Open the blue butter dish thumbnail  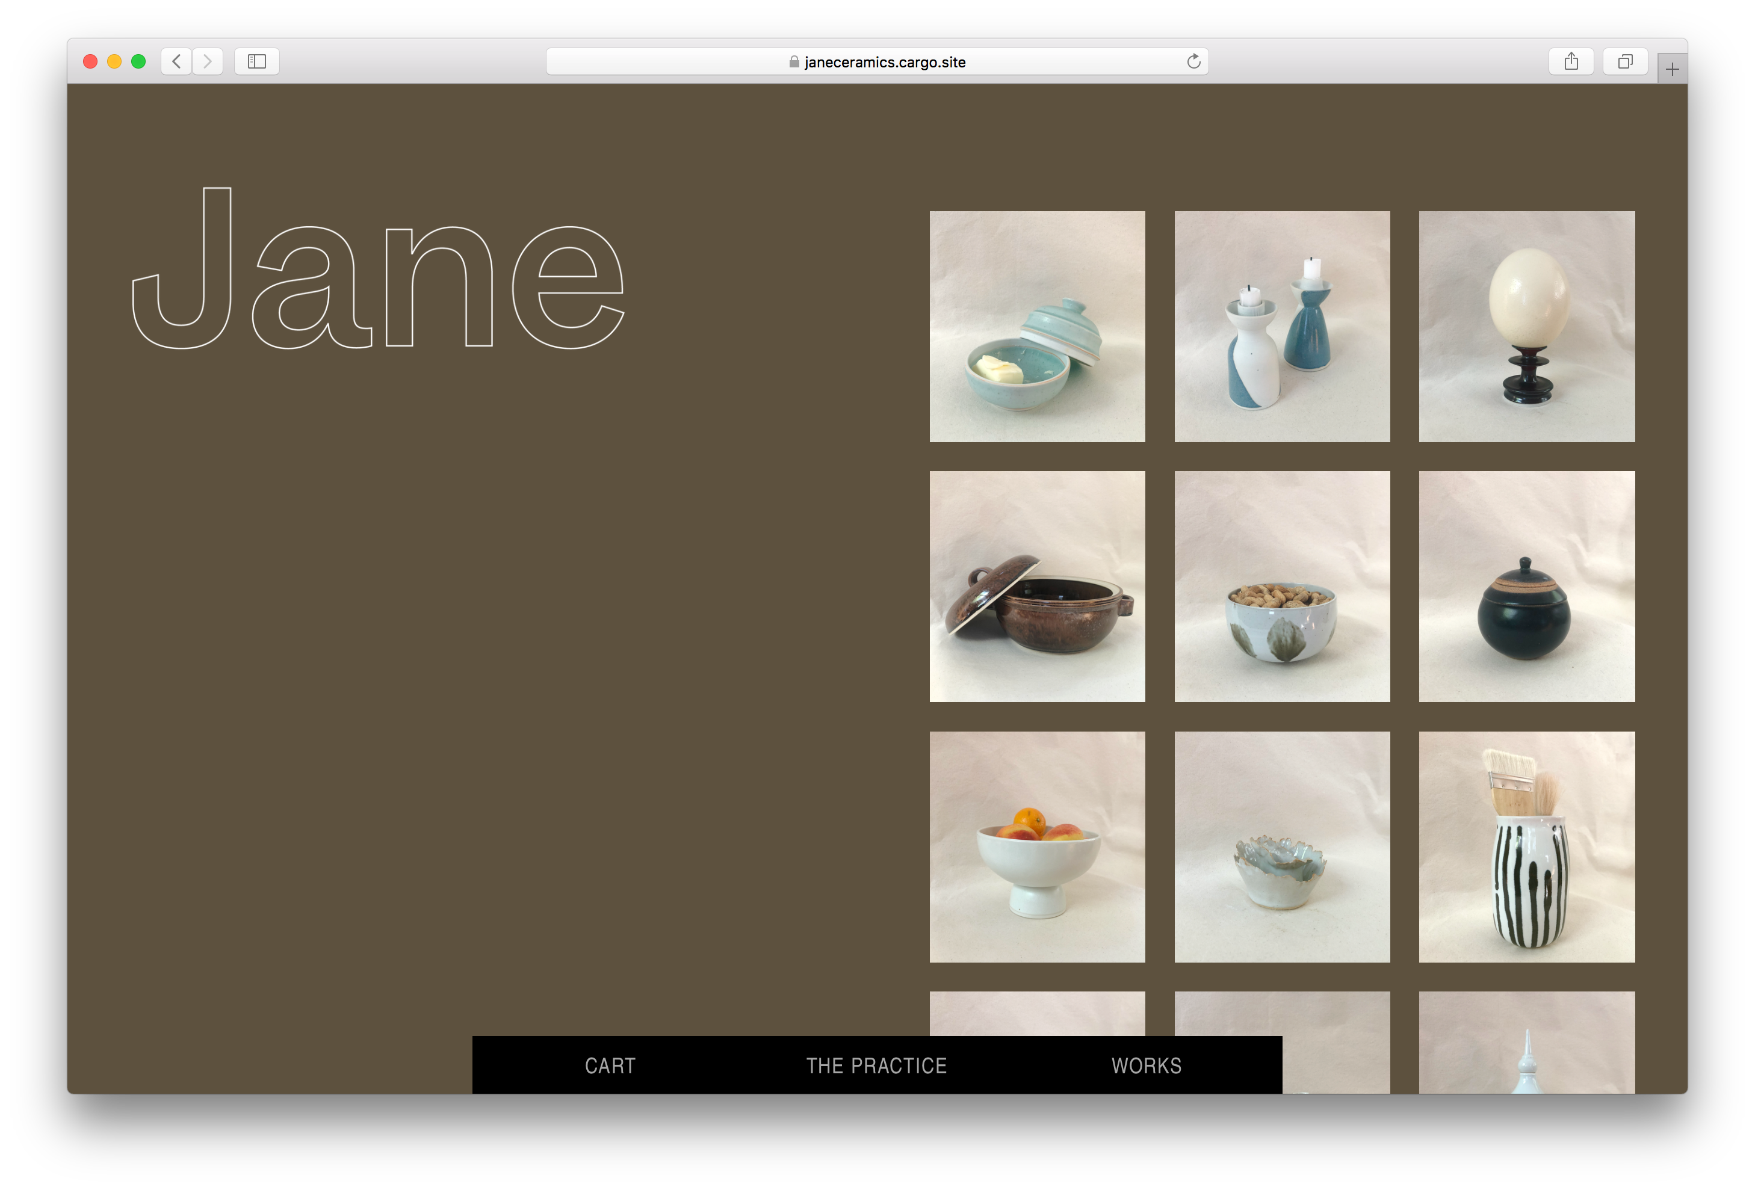(1037, 326)
